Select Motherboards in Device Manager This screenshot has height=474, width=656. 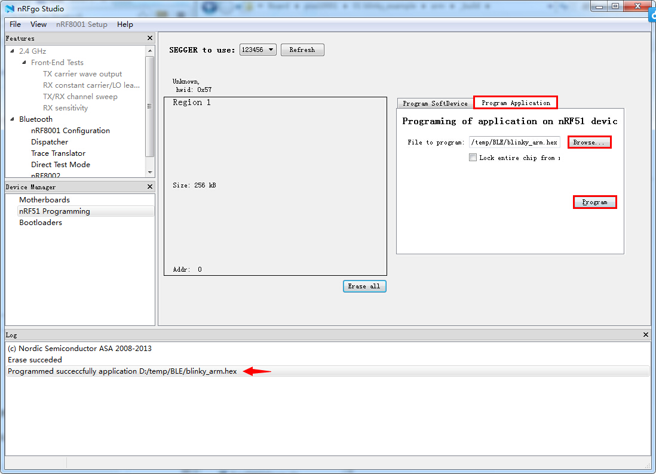click(44, 200)
